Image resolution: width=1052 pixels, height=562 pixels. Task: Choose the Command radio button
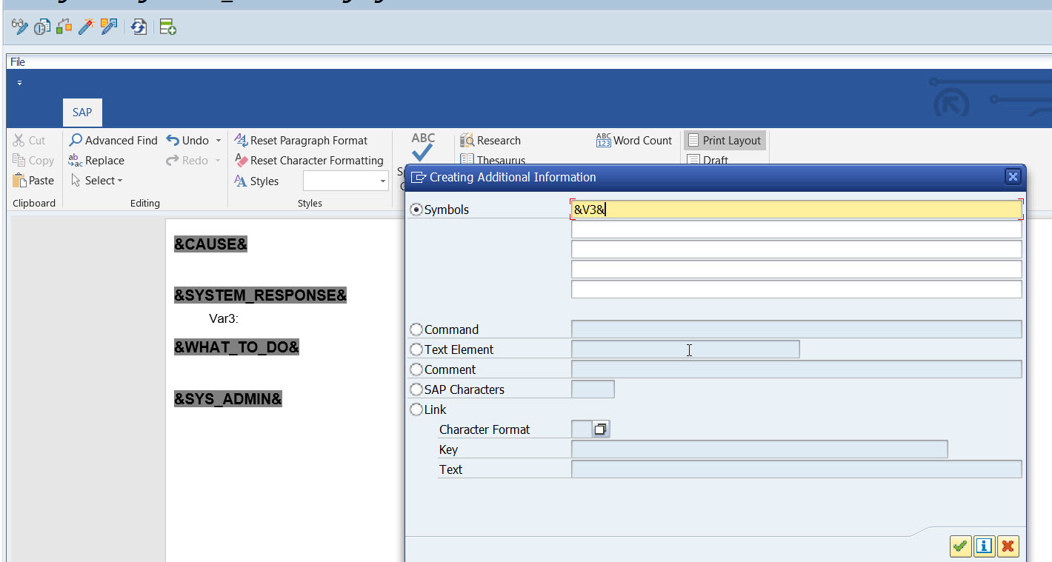click(416, 329)
